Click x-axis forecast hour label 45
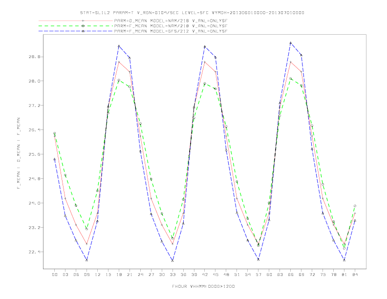Viewport: 387px width, 299px height. click(215, 275)
